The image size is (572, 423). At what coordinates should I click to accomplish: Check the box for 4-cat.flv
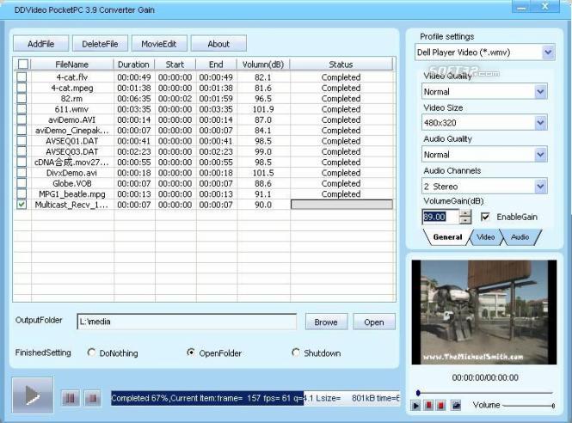(22, 77)
